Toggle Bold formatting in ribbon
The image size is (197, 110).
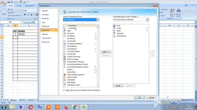(25, 15)
